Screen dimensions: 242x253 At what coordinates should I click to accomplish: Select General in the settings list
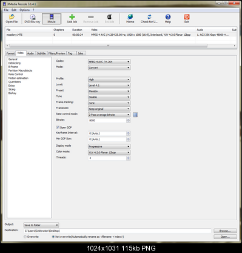pos(13,59)
